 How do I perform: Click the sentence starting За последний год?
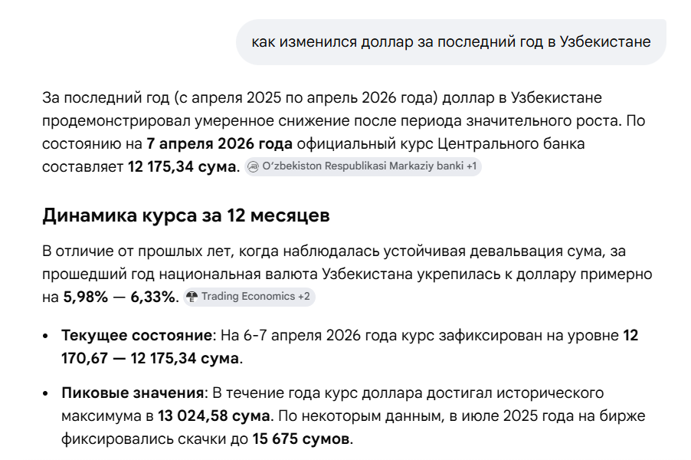322,98
